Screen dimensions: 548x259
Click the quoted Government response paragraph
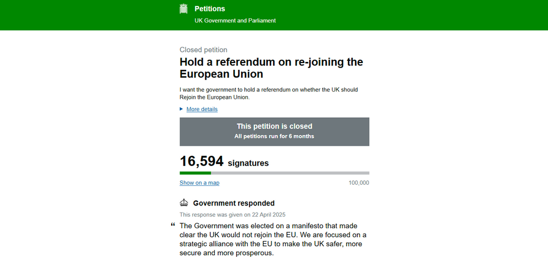pyautogui.click(x=273, y=239)
